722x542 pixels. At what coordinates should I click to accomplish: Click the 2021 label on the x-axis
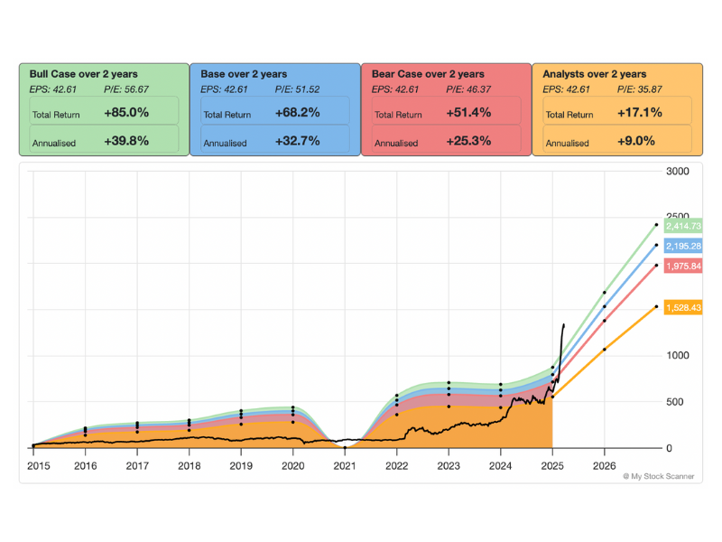coord(345,465)
